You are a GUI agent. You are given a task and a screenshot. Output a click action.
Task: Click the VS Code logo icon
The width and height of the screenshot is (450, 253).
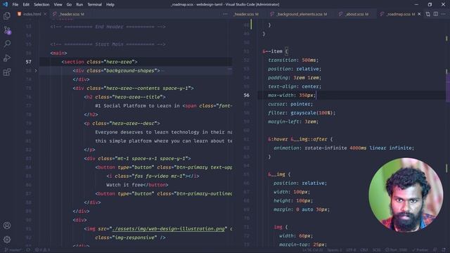5,4
